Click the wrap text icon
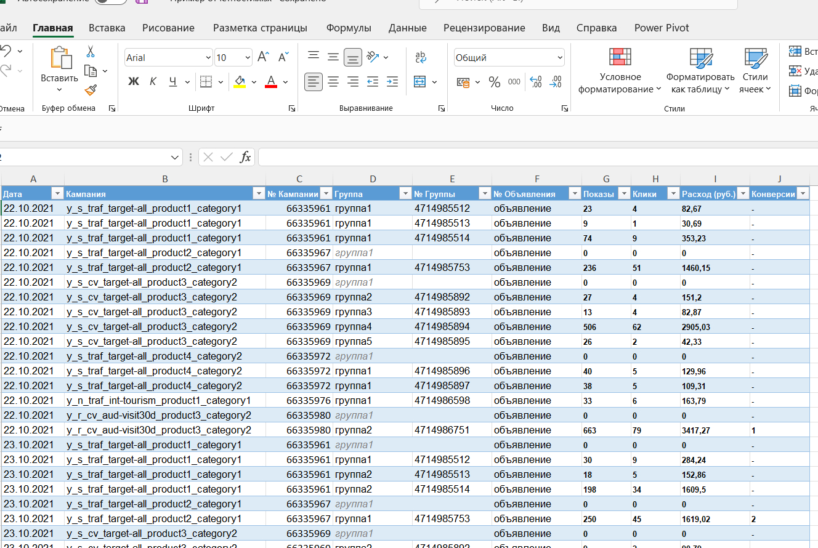 click(x=421, y=57)
